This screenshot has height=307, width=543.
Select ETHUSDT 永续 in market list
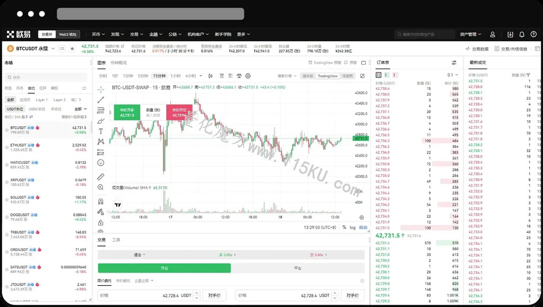(46, 147)
